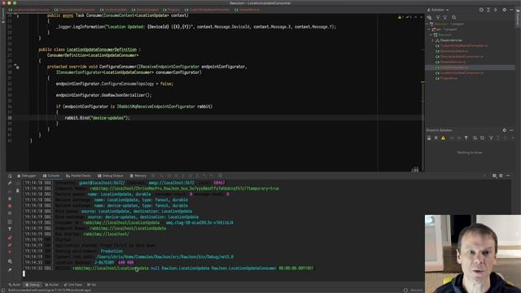Switch to the Program editor tab

point(172,10)
